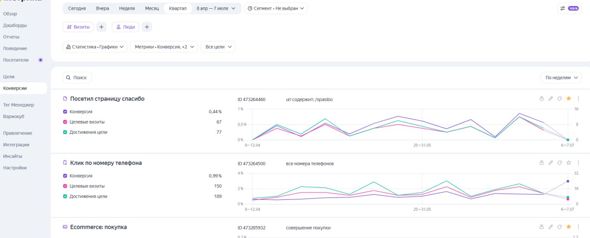Open three-dot menu for 'Посетил страницу спасибо'
This screenshot has height=238, width=590.
[578, 98]
